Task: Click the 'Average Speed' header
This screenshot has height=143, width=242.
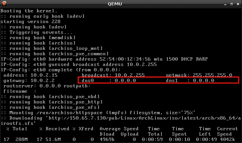Action: (x=119, y=129)
